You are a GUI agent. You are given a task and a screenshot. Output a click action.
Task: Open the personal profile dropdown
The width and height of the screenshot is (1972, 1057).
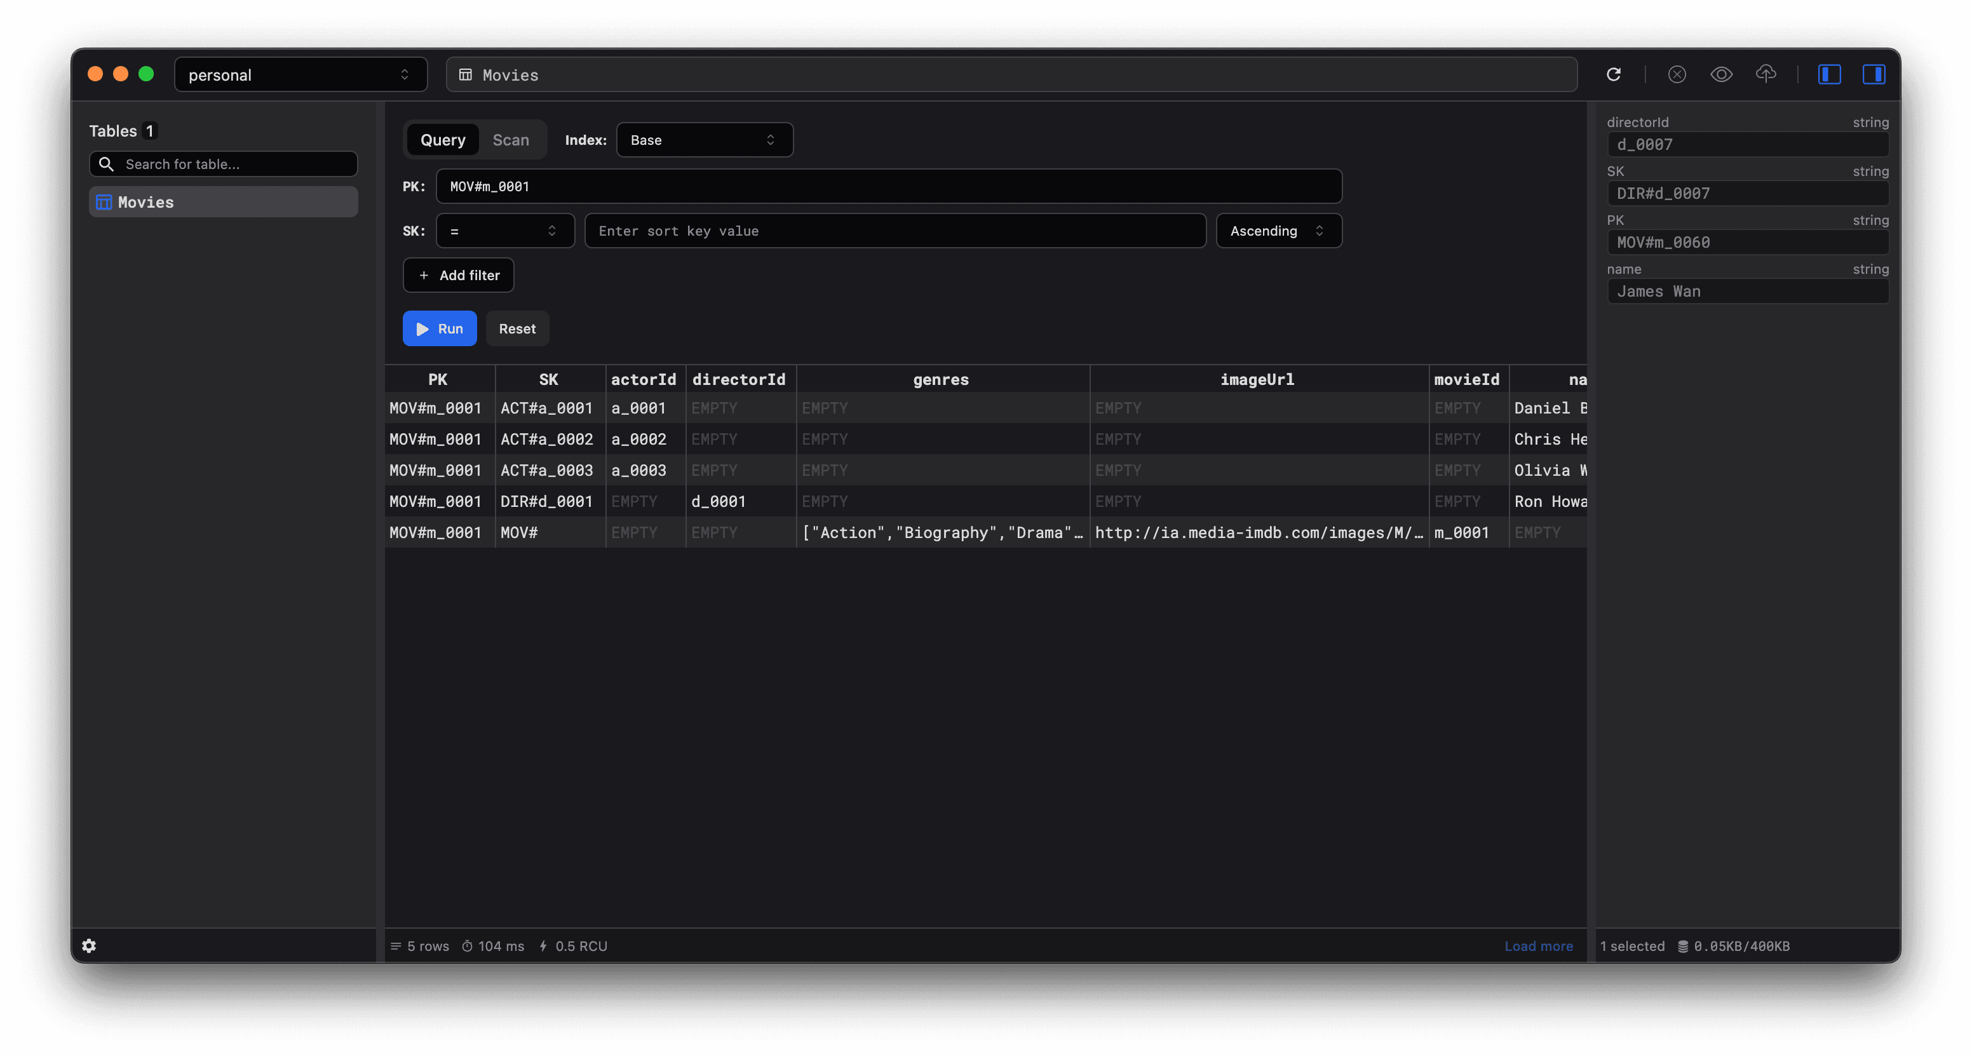pos(300,74)
